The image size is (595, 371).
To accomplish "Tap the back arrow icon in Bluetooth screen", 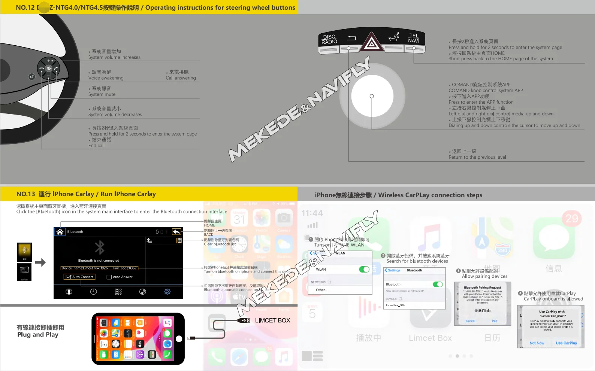I will pyautogui.click(x=176, y=232).
